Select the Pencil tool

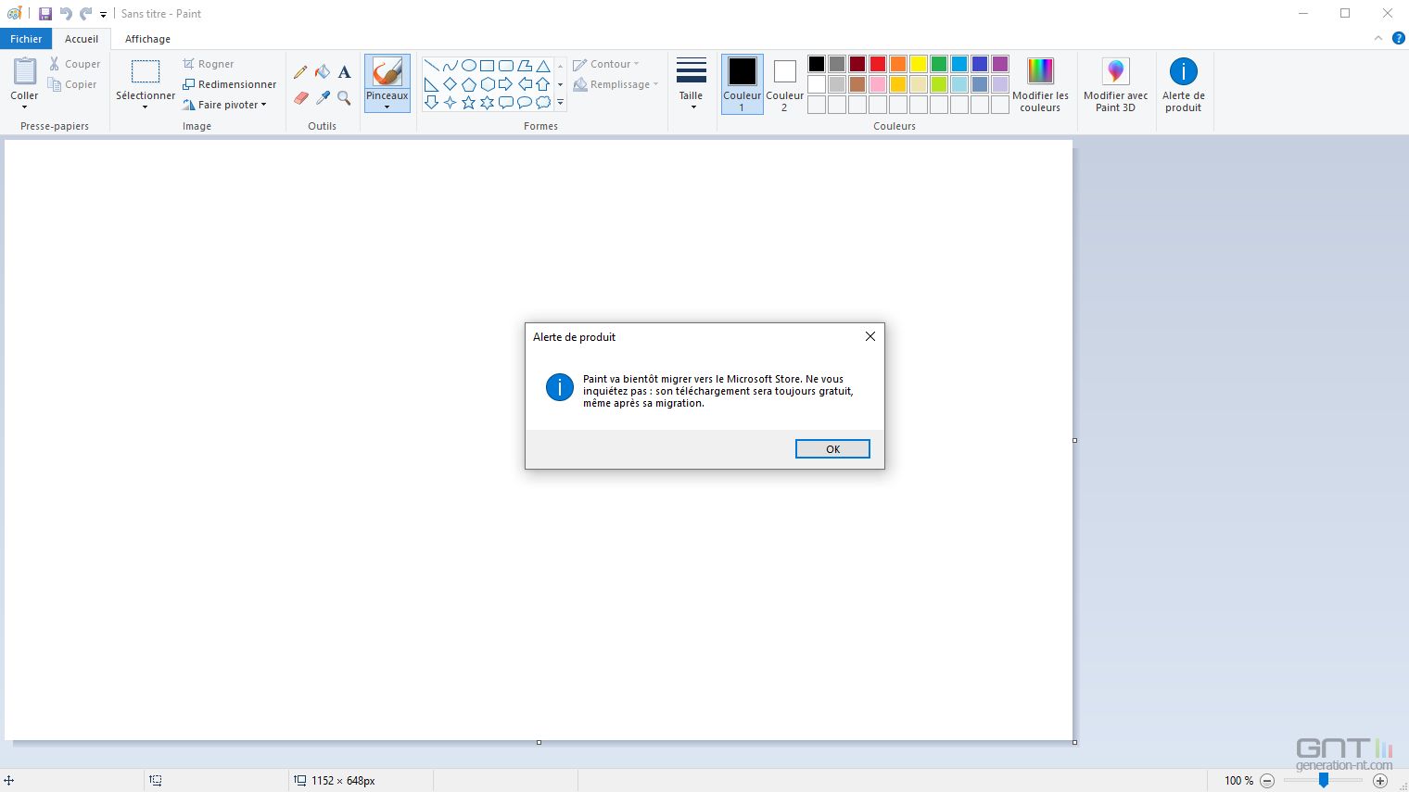(300, 72)
